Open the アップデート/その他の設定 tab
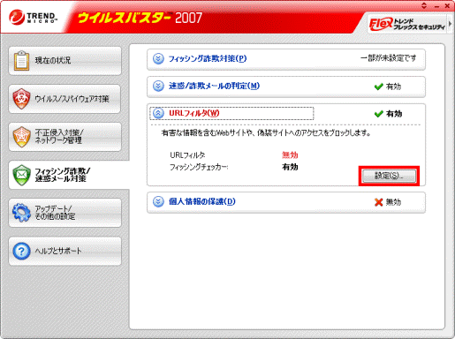 click(x=64, y=213)
